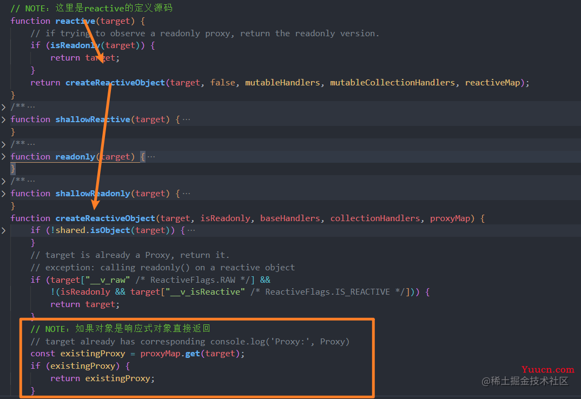Click proxyMap parameter in function signature
Screen dimensions: 581x399
coord(450,218)
